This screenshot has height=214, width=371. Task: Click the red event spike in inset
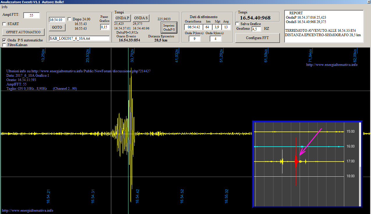coord(296,162)
